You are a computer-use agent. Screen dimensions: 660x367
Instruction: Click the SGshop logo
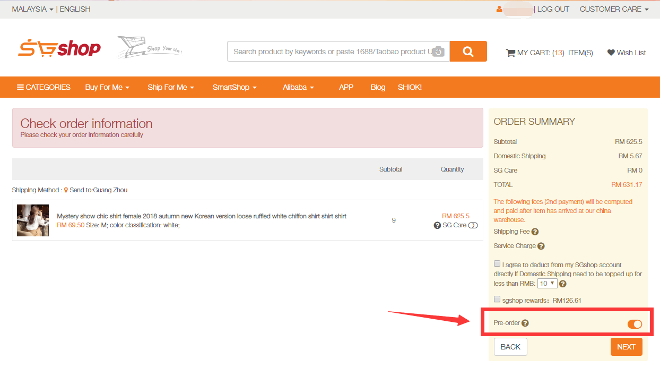59,48
